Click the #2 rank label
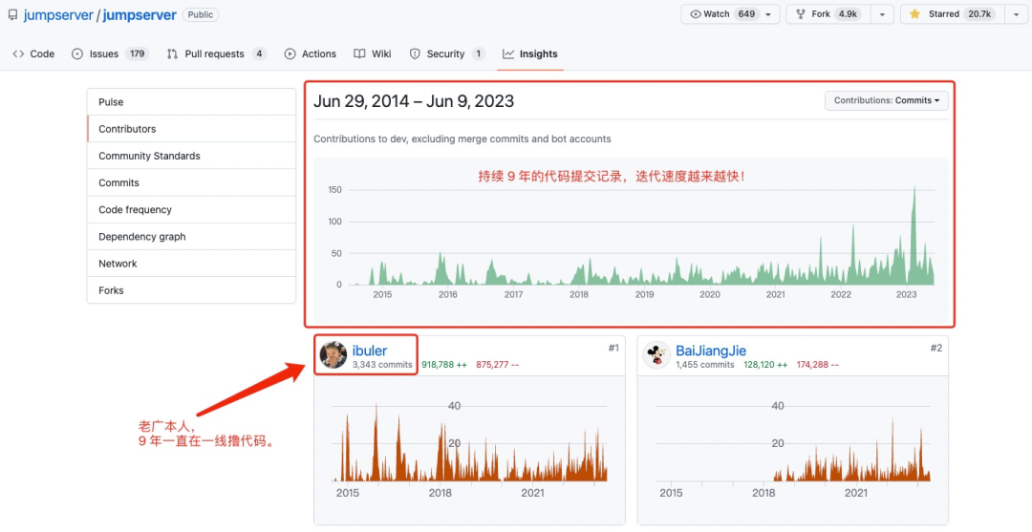The width and height of the screenshot is (1032, 532). click(x=935, y=348)
